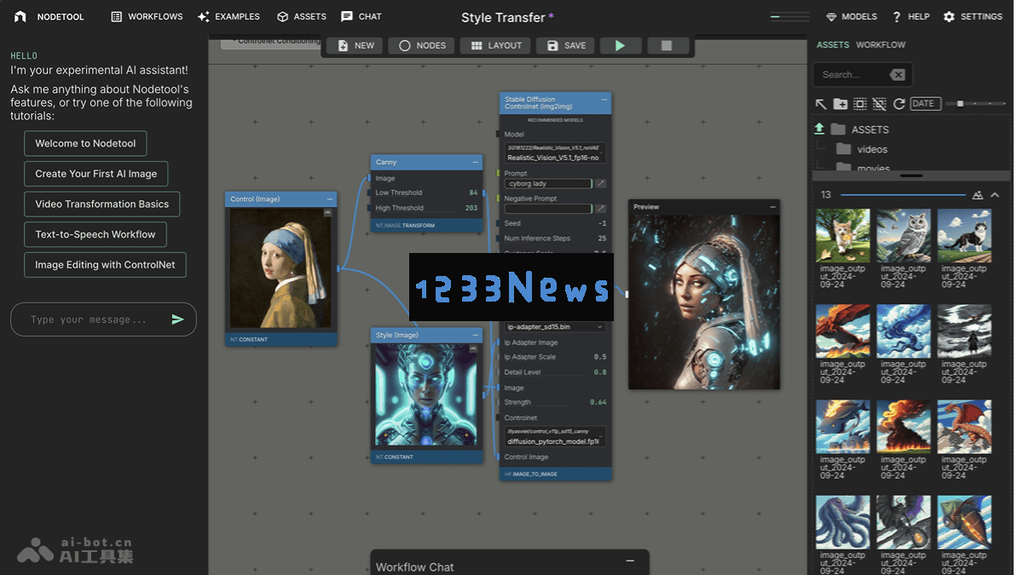Save the workflow with SAVE button
Image resolution: width=1023 pixels, height=575 pixels.
[x=566, y=45]
